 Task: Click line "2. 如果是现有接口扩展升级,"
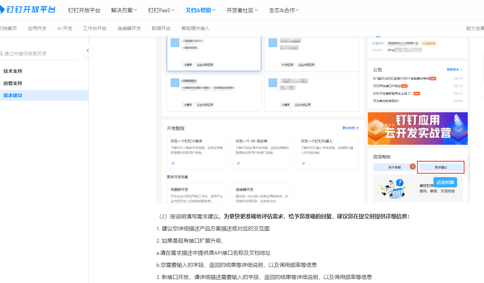click(x=190, y=241)
